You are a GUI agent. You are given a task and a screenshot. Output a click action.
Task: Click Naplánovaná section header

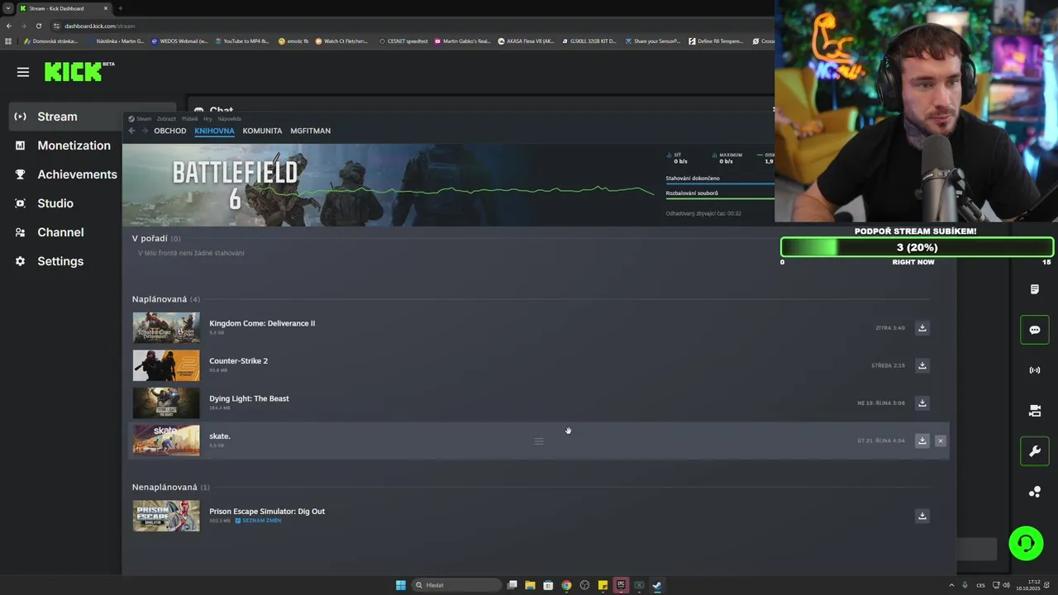click(165, 299)
